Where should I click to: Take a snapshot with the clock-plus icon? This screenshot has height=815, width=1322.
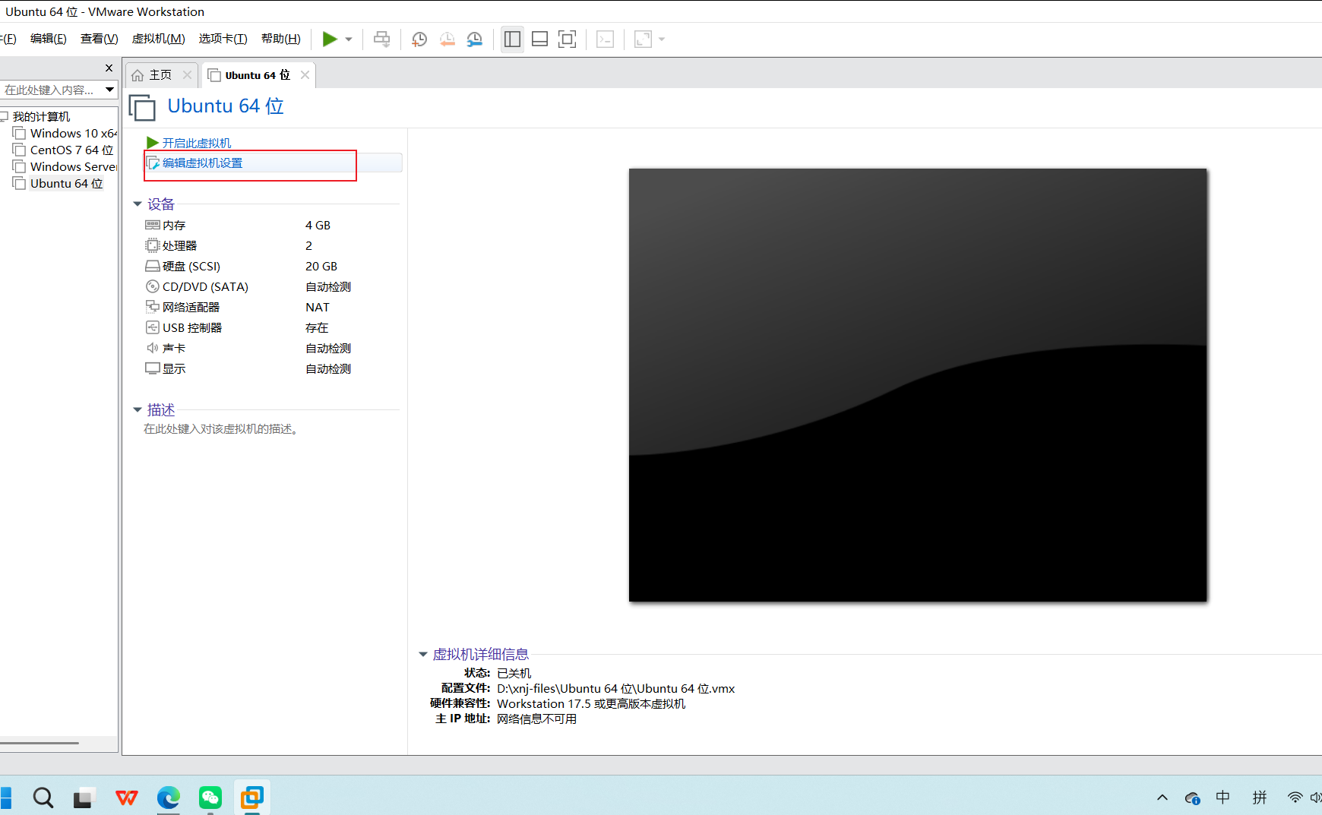click(419, 39)
